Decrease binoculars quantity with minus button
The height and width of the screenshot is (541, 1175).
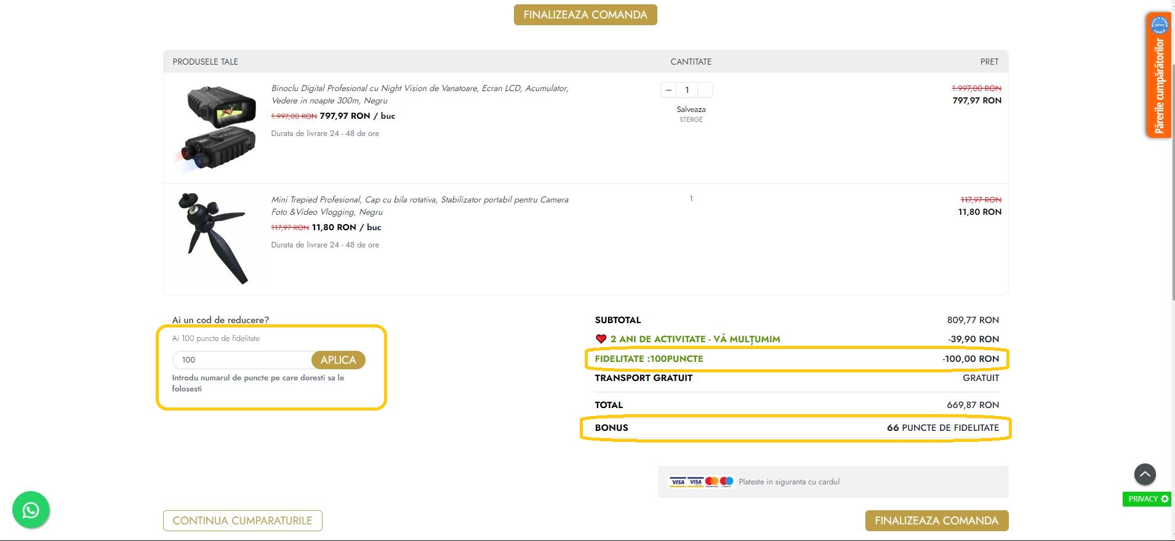668,90
